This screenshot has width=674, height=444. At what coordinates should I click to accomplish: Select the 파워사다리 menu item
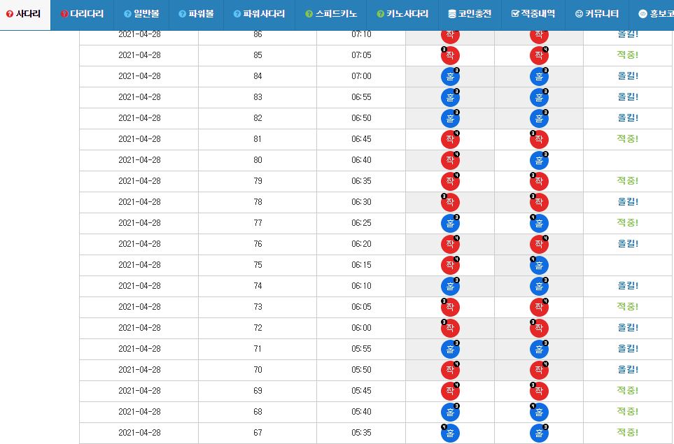[259, 14]
